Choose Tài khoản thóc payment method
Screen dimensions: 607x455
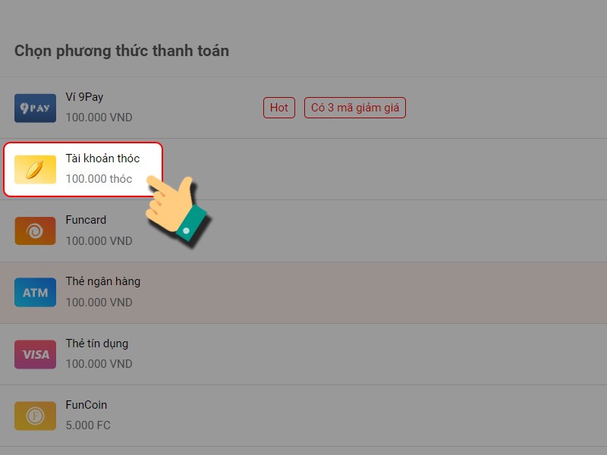102,158
